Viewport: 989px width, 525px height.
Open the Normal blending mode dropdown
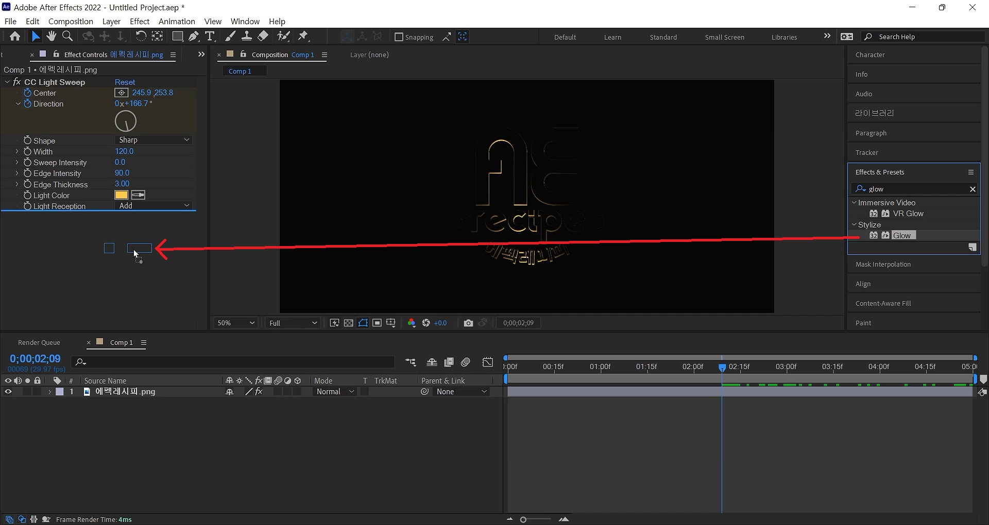click(x=335, y=392)
